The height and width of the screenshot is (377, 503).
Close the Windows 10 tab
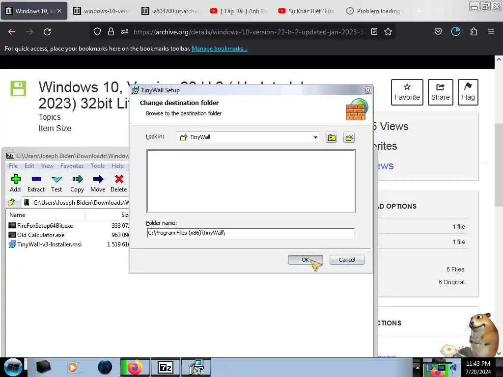pos(59,11)
